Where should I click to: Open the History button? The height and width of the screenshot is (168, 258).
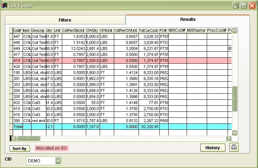point(213,147)
